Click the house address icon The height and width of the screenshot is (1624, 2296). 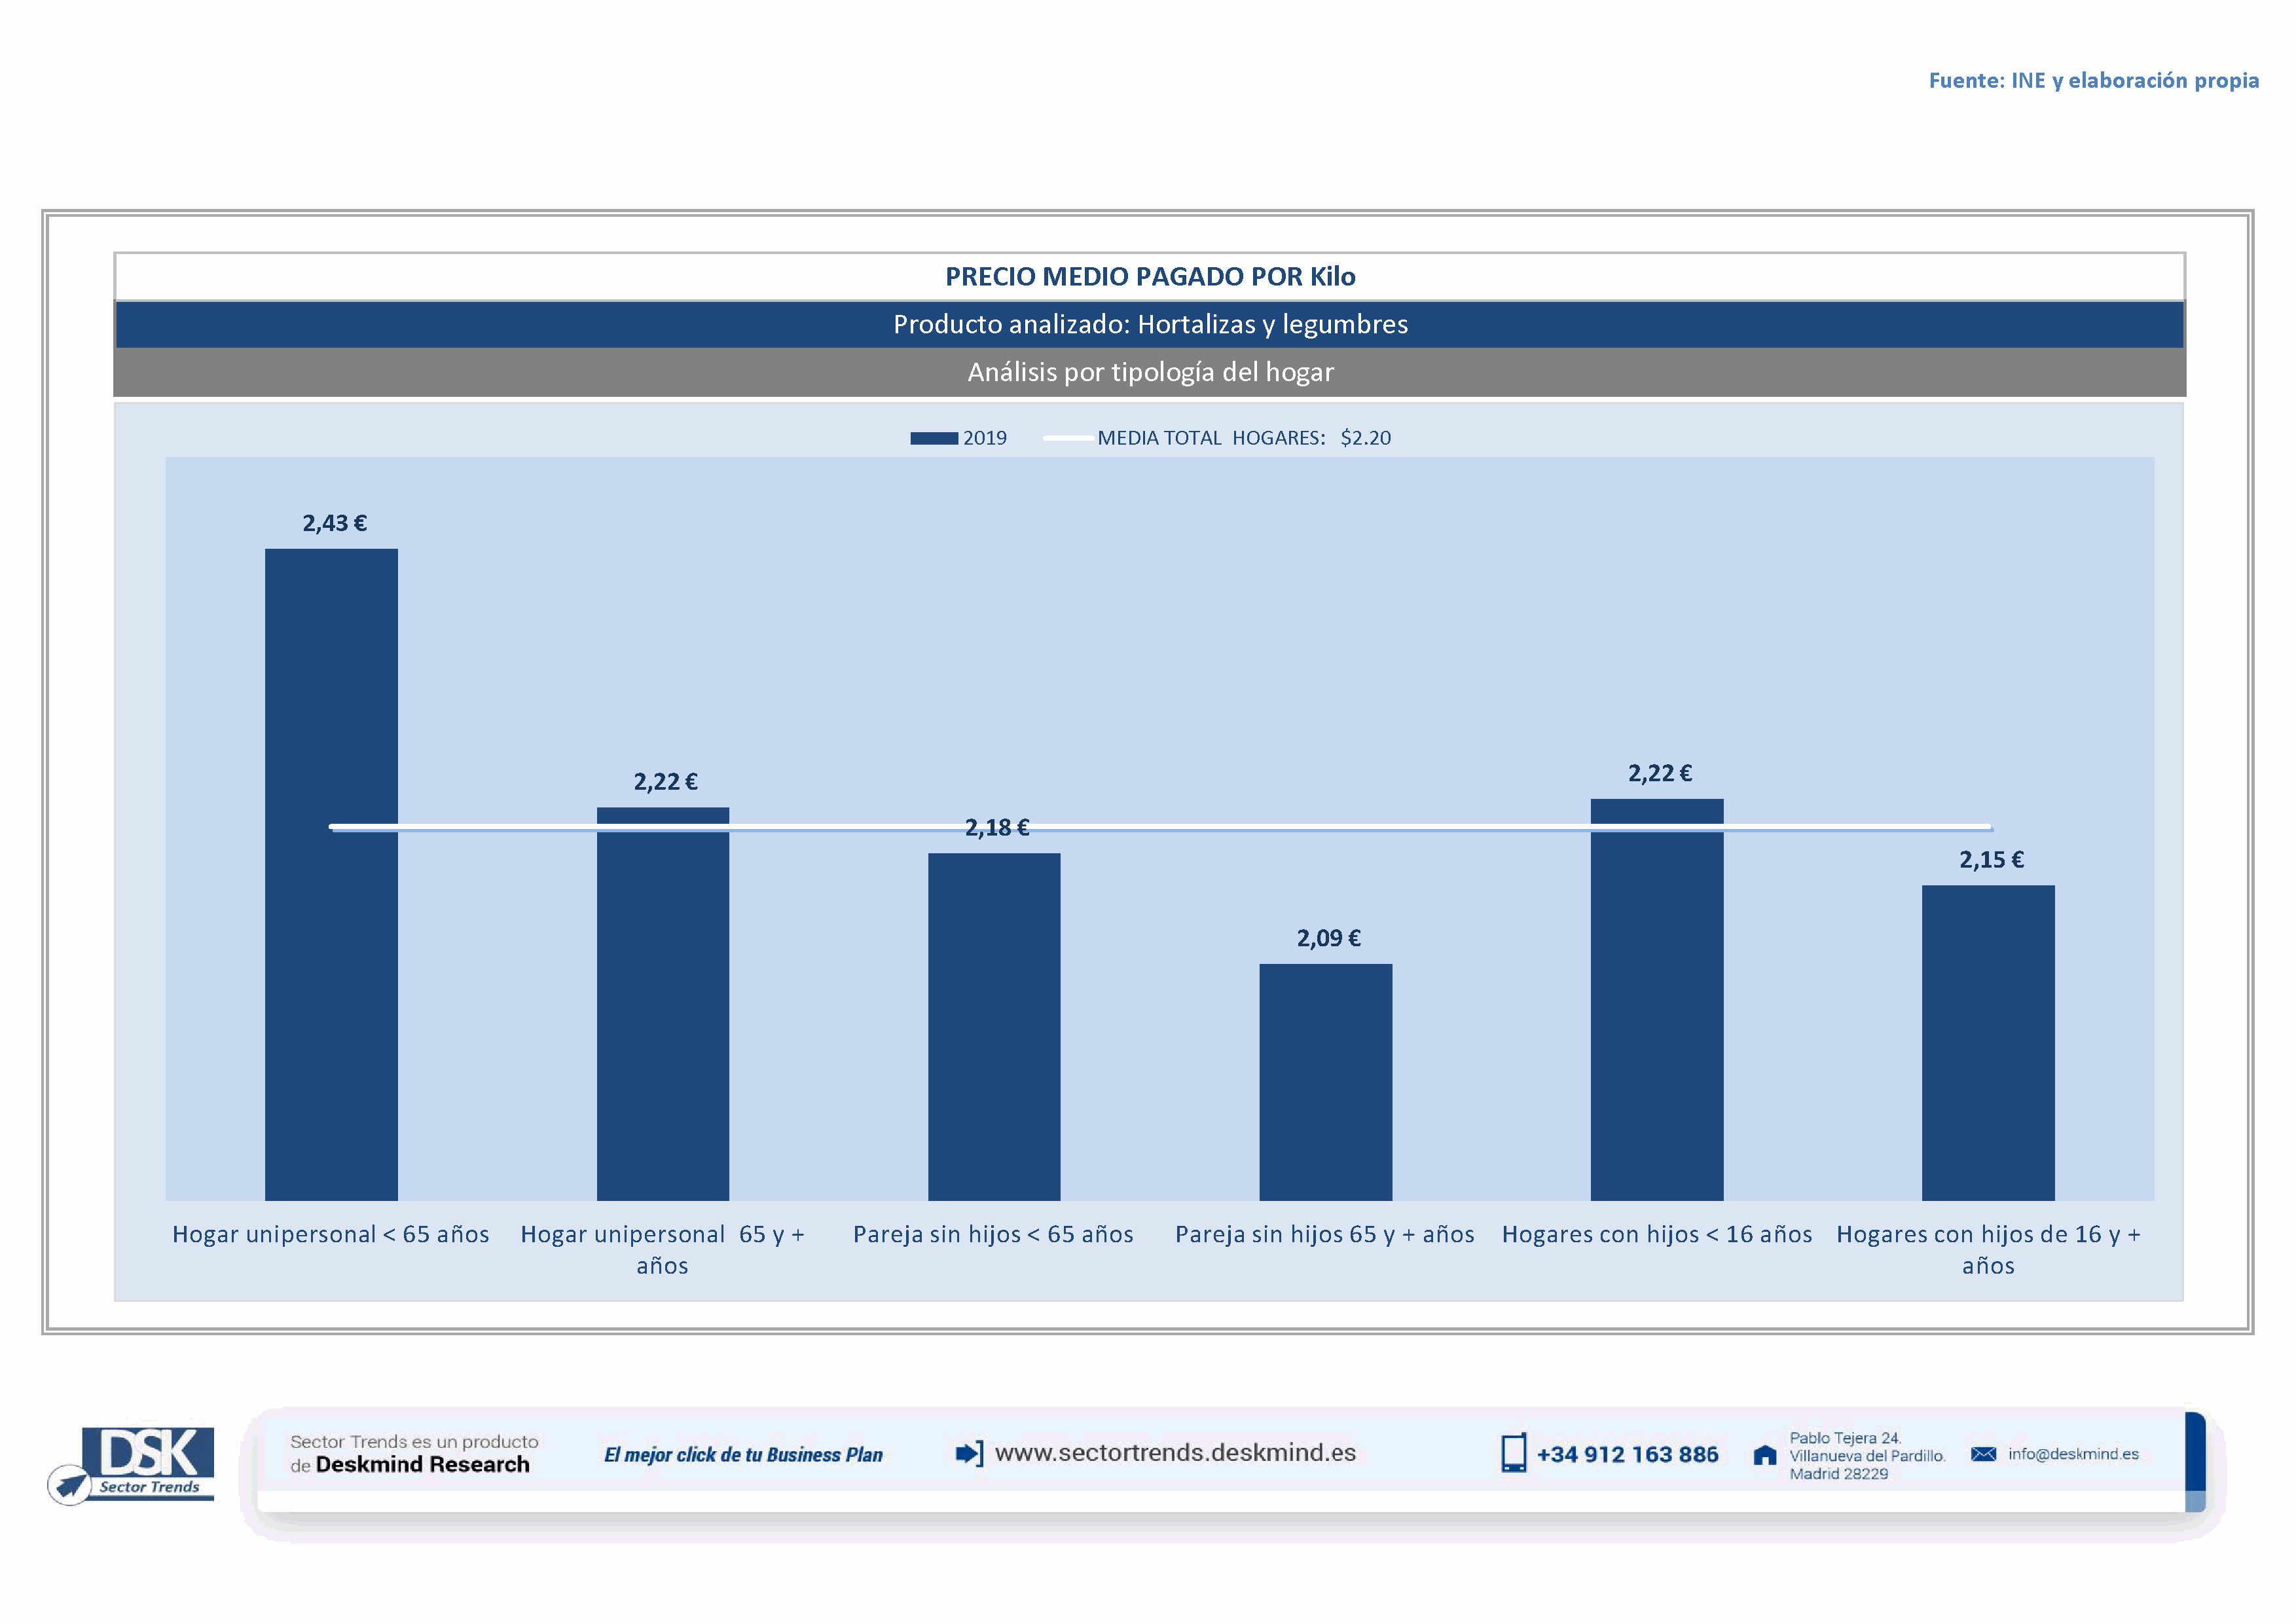pyautogui.click(x=1765, y=1455)
